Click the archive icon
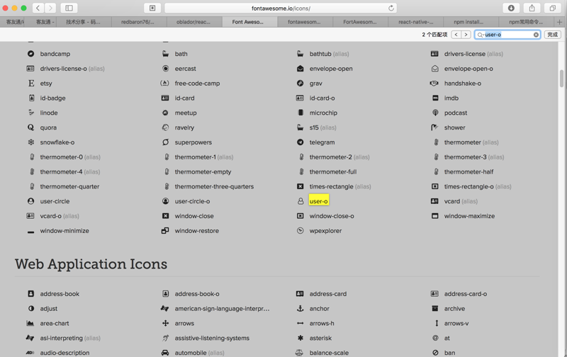This screenshot has width=567, height=357. [435, 309]
